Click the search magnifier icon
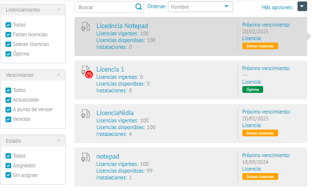The height and width of the screenshot is (191, 312). point(138,7)
